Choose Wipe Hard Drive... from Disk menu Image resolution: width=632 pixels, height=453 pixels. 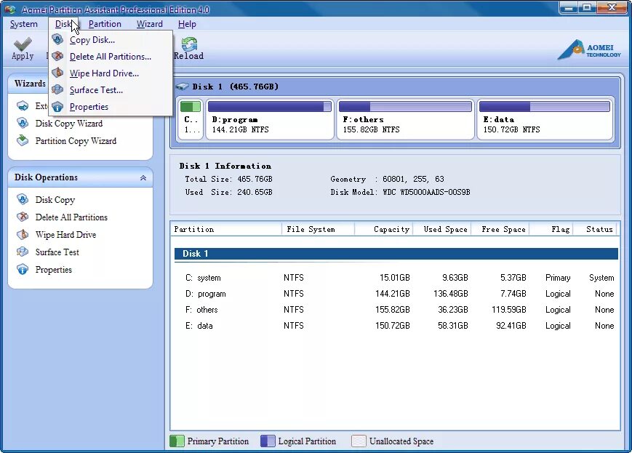111,73
